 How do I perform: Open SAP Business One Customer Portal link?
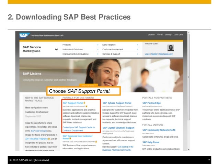tap(78, 137)
